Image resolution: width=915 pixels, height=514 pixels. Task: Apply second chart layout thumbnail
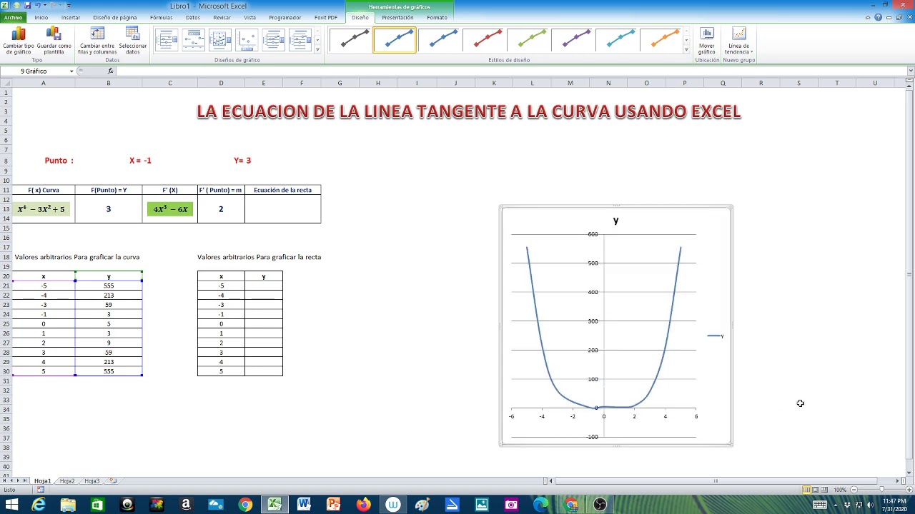click(x=193, y=40)
